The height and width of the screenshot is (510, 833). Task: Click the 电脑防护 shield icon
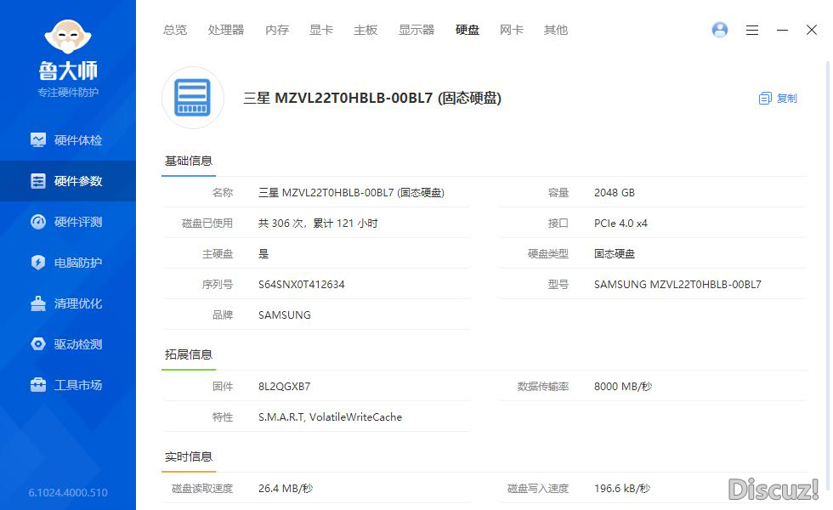pyautogui.click(x=38, y=263)
